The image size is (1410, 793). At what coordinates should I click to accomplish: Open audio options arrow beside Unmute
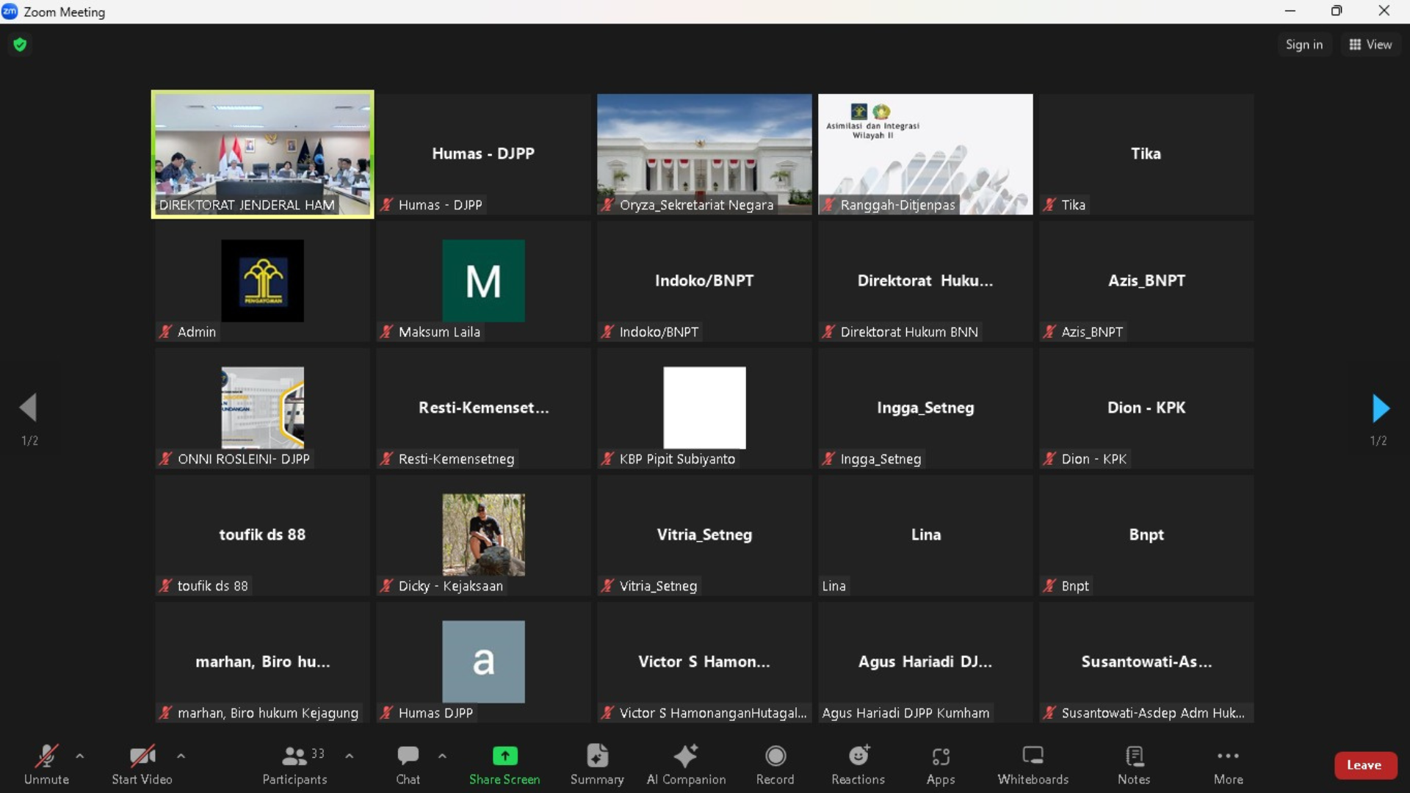tap(80, 756)
